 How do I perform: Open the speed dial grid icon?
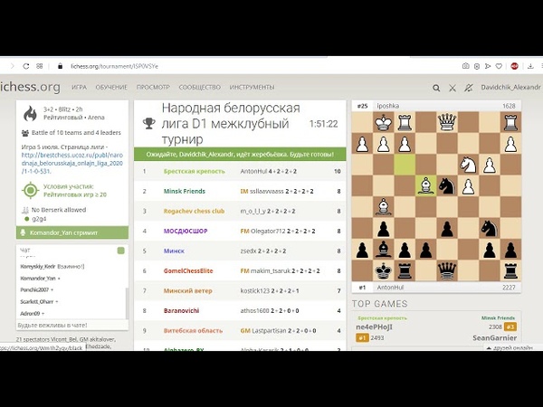(x=40, y=66)
